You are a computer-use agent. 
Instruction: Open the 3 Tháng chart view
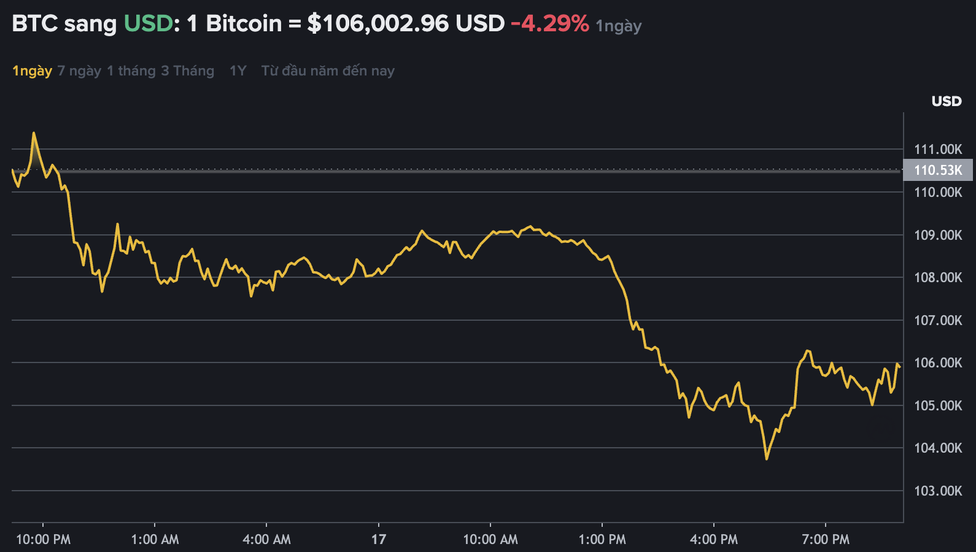click(x=187, y=71)
